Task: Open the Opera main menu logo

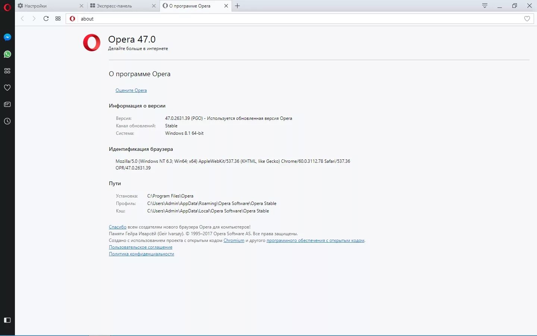Action: click(x=7, y=7)
